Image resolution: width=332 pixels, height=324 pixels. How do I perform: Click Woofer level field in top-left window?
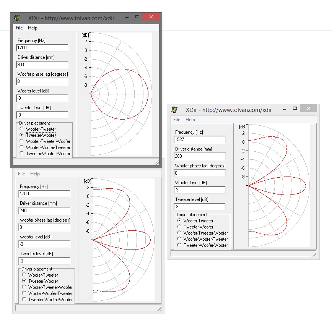42,98
